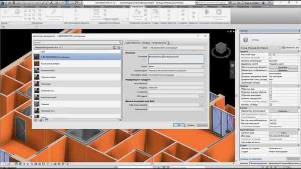Toggle the far clip active checkbox

point(270,98)
